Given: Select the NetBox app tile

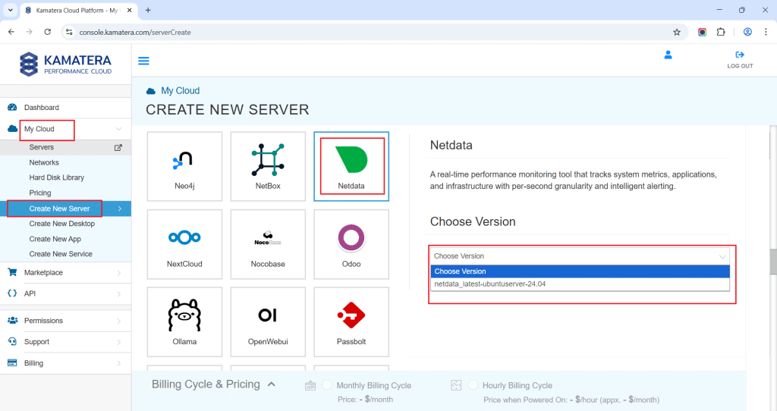Looking at the screenshot, I should pos(268,166).
